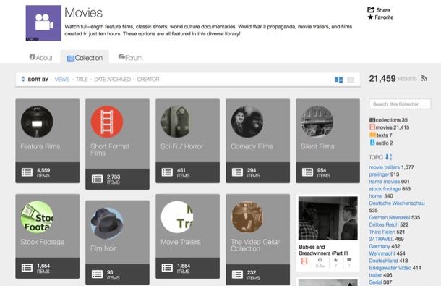Click favorites star under Babies and Breadwinners
The width and height of the screenshot is (441, 286).
(x=335, y=260)
